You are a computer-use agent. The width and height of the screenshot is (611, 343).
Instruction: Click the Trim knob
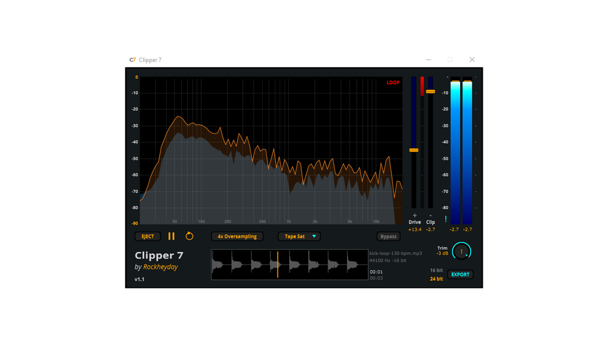point(461,251)
